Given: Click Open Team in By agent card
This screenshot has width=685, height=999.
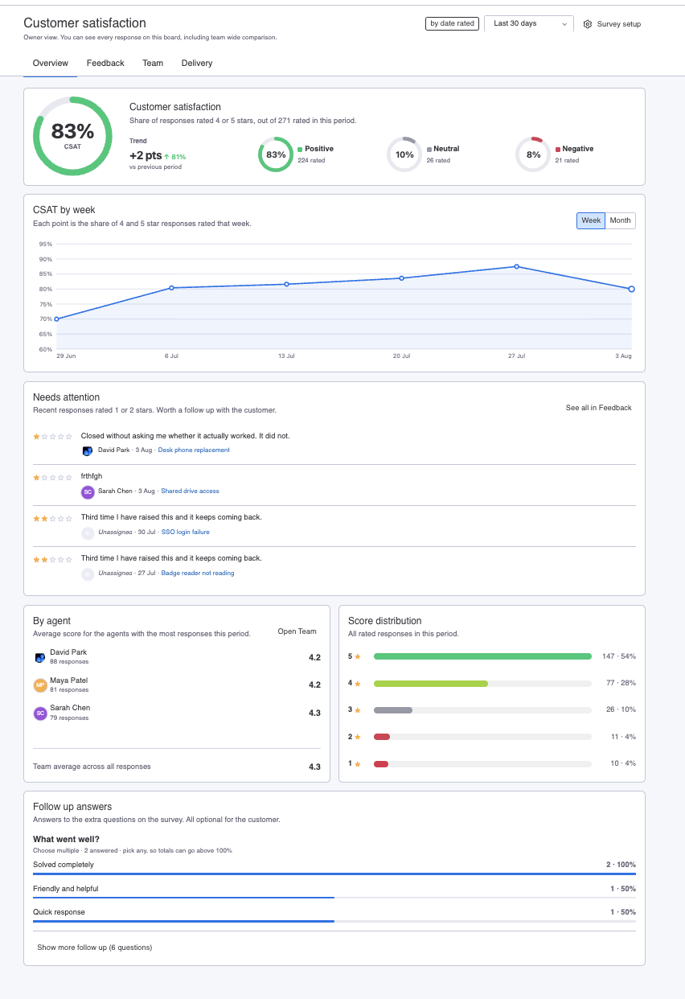Looking at the screenshot, I should click(297, 631).
